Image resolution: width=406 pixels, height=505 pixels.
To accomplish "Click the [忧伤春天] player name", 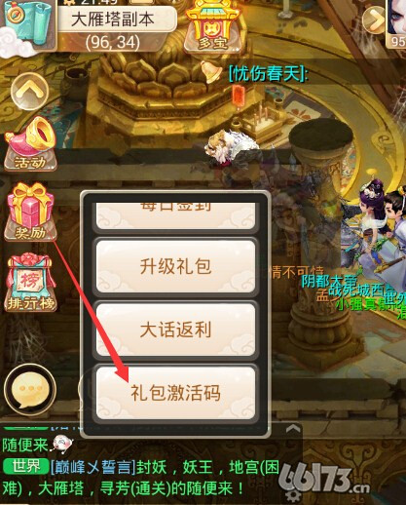I will [x=268, y=73].
